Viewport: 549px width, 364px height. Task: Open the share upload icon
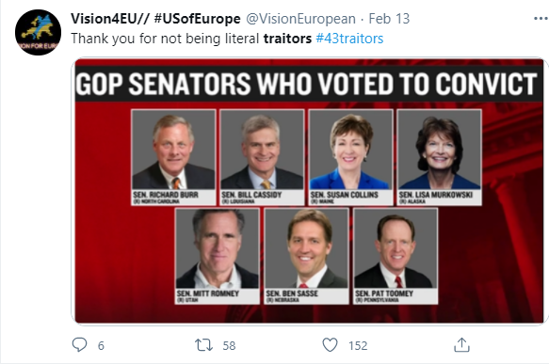click(461, 345)
